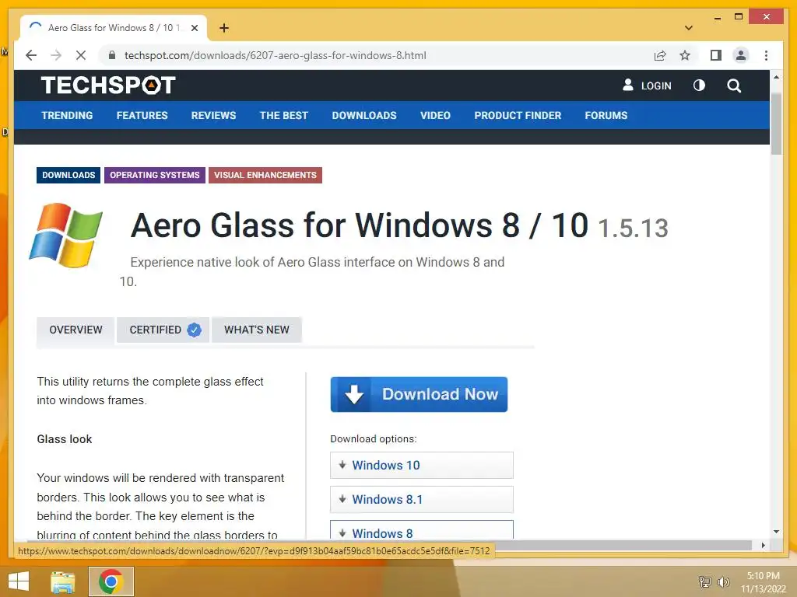Open File Explorer from the taskbar

coord(62,581)
